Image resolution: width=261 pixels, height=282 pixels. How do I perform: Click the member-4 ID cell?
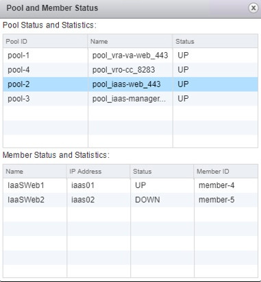point(226,185)
